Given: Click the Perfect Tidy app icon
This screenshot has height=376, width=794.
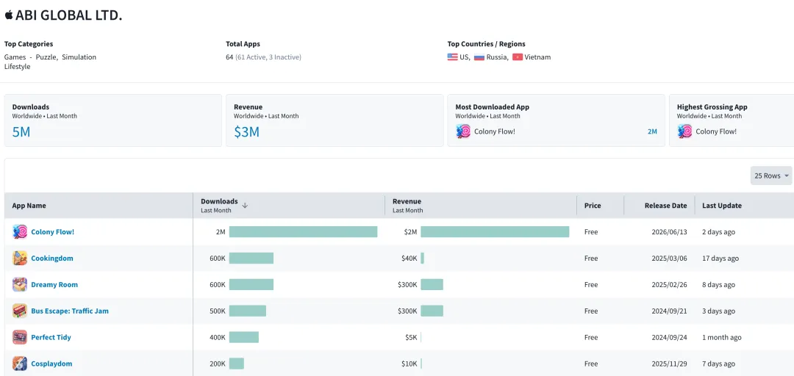Looking at the screenshot, I should pos(20,337).
